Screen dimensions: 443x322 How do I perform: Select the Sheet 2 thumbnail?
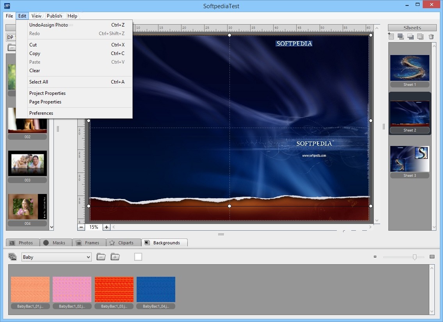coord(410,114)
